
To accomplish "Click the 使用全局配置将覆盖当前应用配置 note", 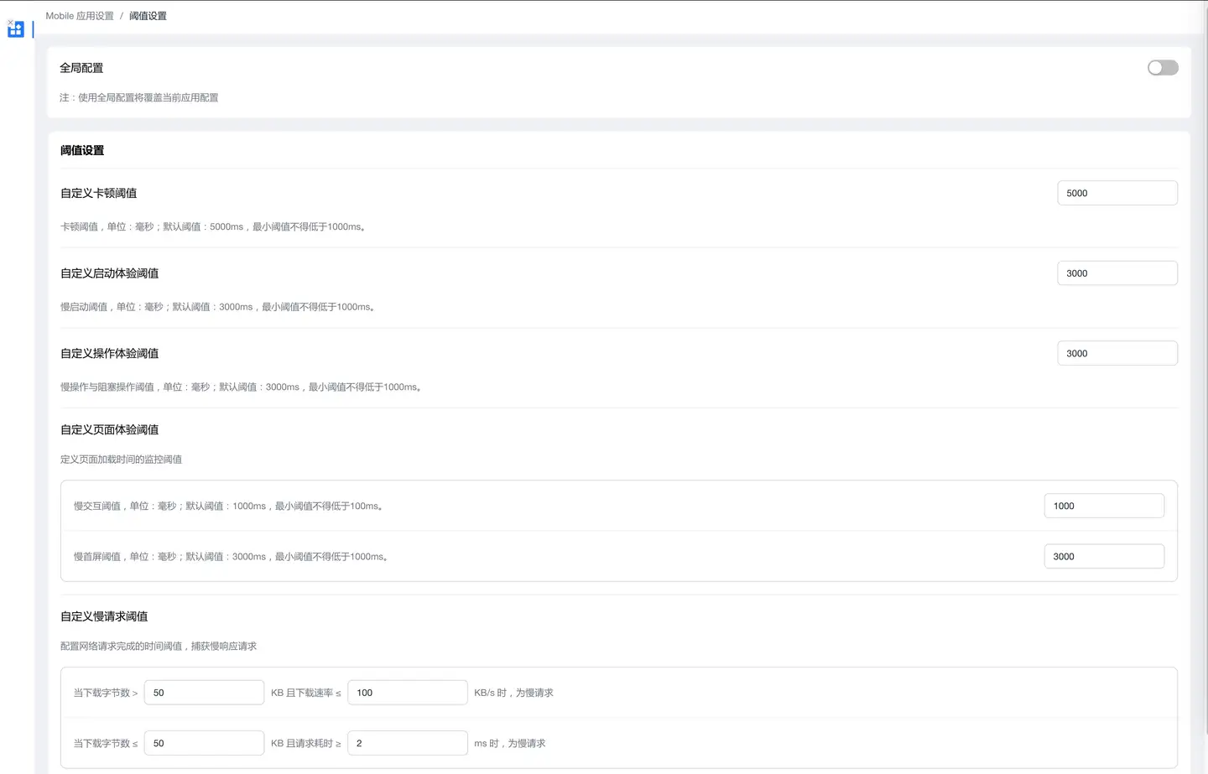I will 139,98.
